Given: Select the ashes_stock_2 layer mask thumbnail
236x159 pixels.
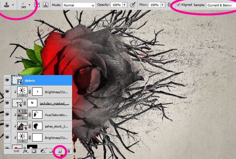Looking at the screenshot, I should (37, 126).
